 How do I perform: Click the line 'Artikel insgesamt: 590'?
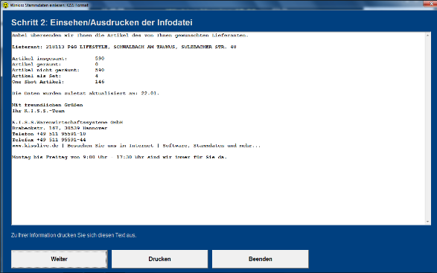click(58, 59)
